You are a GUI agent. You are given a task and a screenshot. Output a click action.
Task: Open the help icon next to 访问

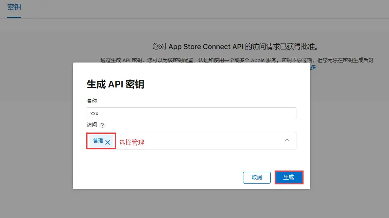tap(102, 125)
